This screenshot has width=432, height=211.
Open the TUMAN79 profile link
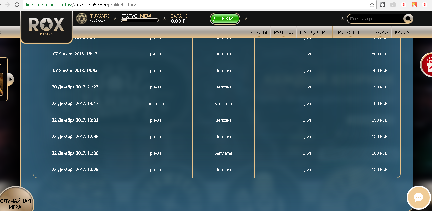click(100, 16)
